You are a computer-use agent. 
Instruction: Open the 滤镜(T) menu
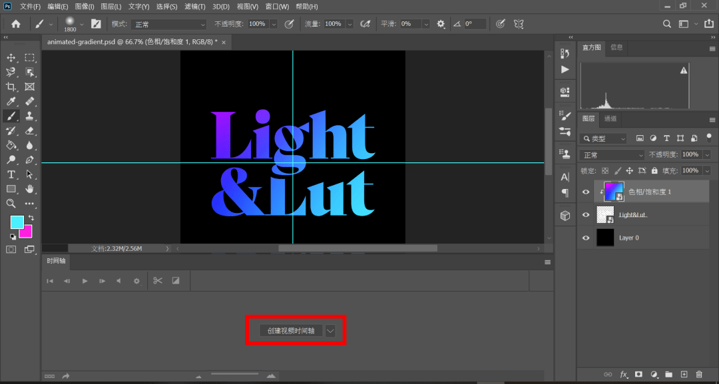click(x=195, y=7)
